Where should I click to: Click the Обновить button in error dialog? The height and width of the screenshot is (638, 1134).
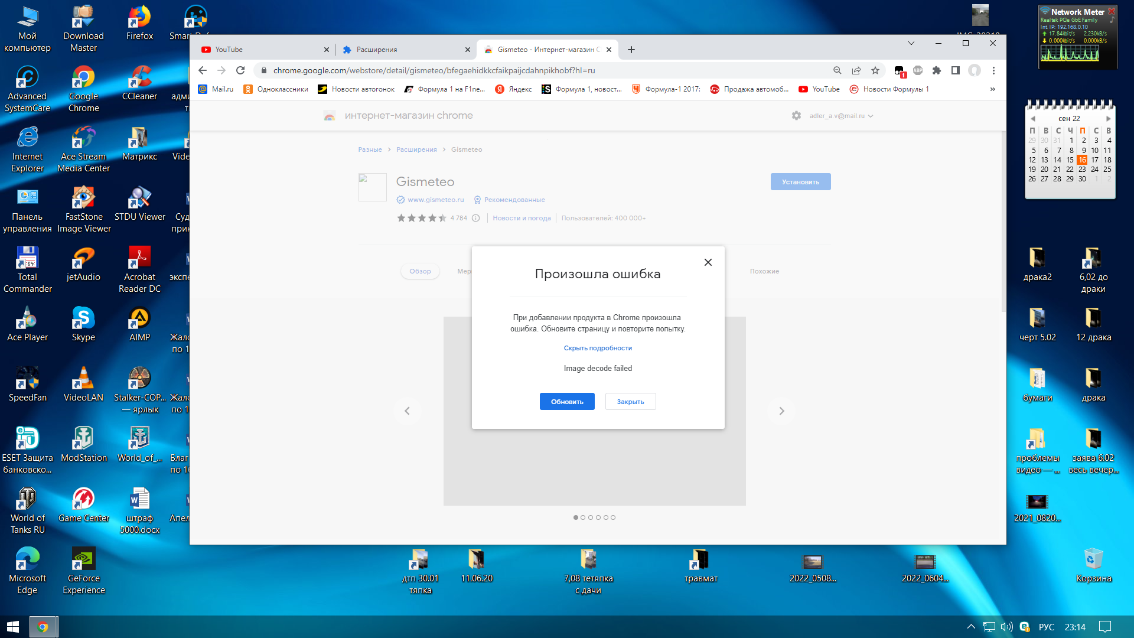coord(567,402)
